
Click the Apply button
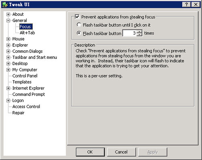153,152
